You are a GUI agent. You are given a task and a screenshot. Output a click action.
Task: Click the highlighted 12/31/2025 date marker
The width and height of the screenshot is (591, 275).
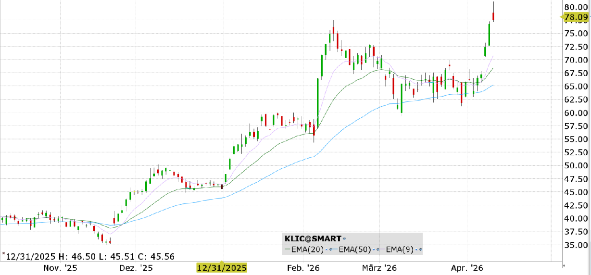[x=222, y=267]
